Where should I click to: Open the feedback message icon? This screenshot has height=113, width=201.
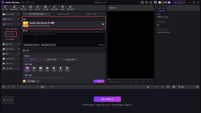pyautogui.click(x=147, y=3)
